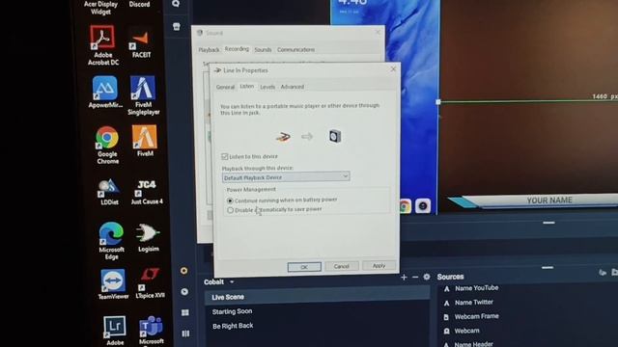This screenshot has width=618, height=347.
Task: Open Communications tab in Sound window
Action: (295, 49)
